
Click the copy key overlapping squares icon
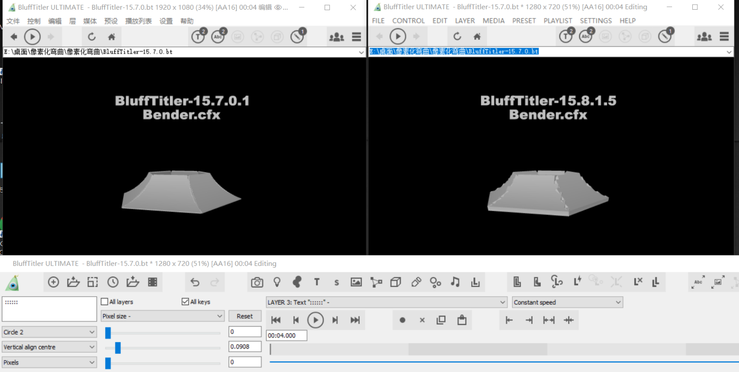(x=441, y=320)
